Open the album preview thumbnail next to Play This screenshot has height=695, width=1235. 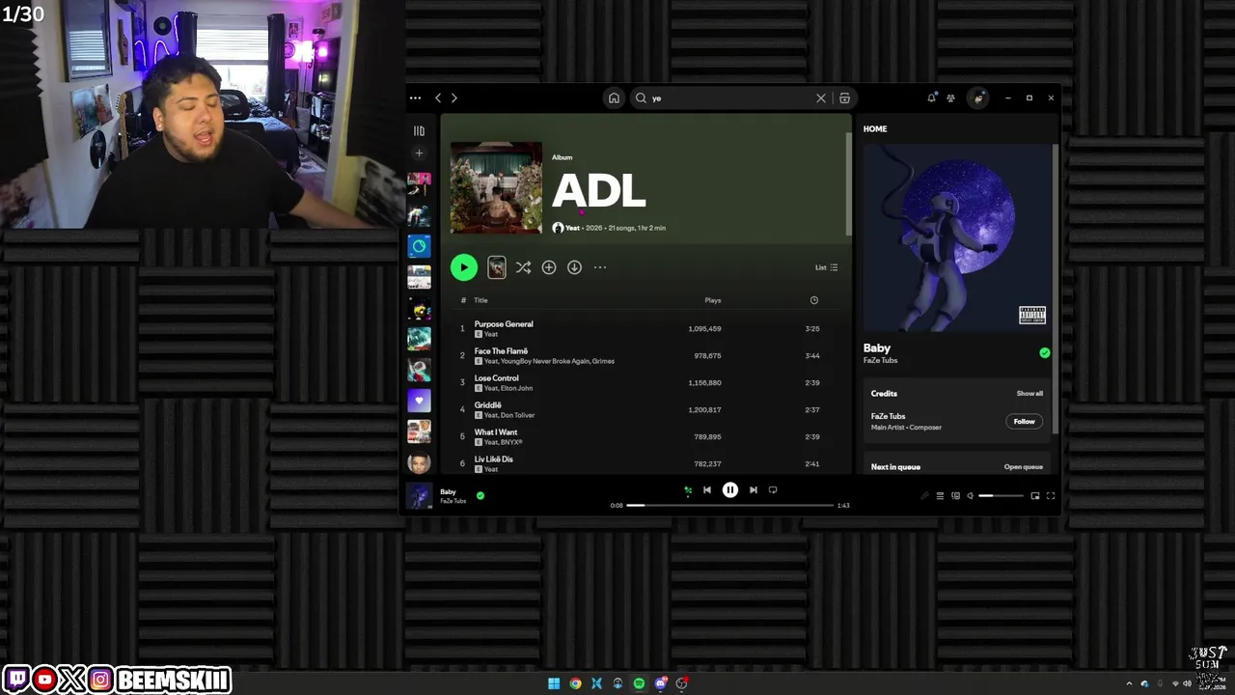[x=497, y=267]
